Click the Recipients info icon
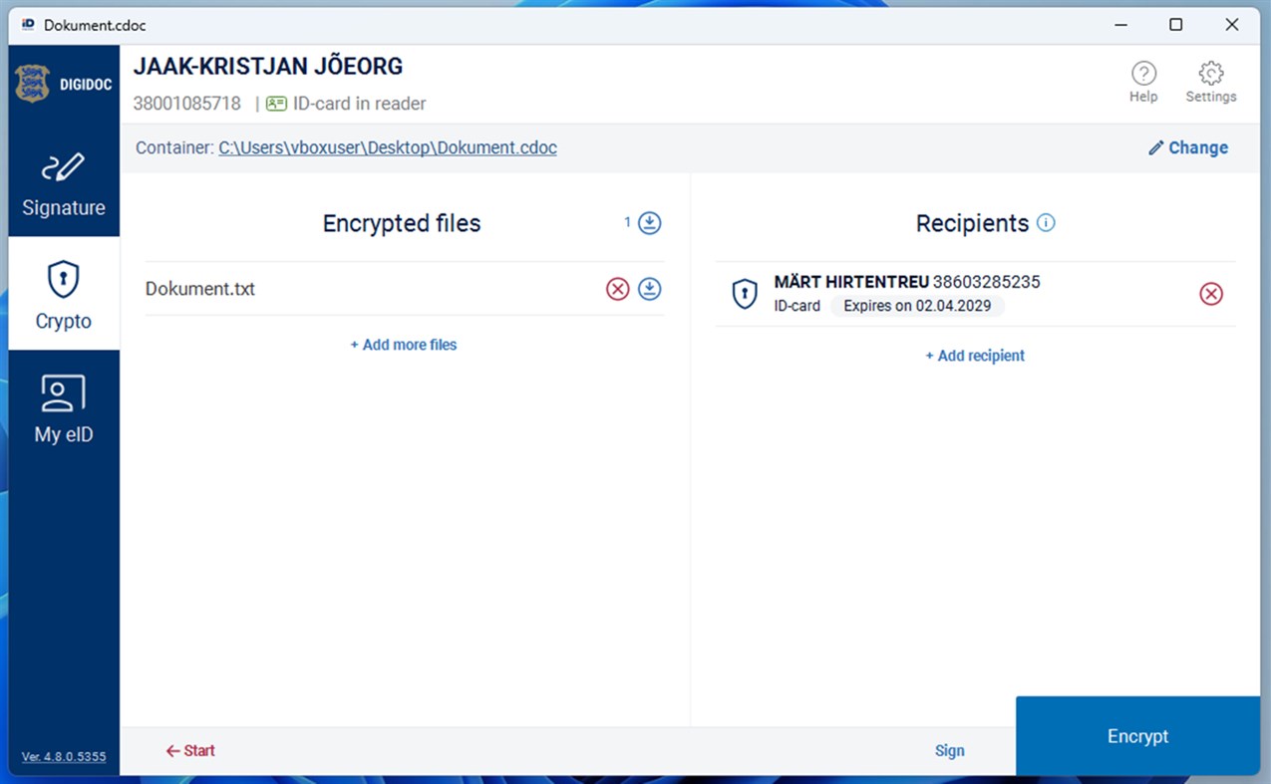The width and height of the screenshot is (1271, 784). coord(1046,223)
